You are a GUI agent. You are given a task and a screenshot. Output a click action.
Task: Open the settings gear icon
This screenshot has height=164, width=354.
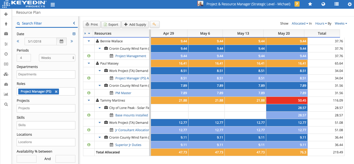point(350,4)
